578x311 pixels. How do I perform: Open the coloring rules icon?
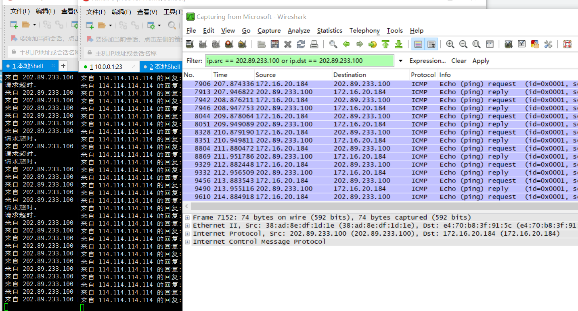pos(535,44)
